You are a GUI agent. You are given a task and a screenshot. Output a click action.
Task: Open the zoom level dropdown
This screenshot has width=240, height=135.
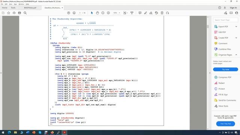[117, 13]
